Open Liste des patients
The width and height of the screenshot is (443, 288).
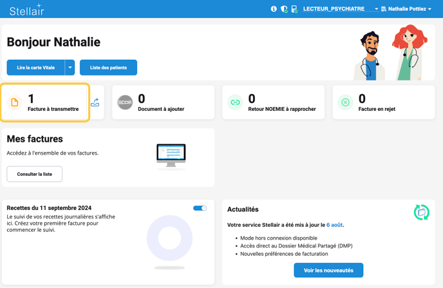108,68
